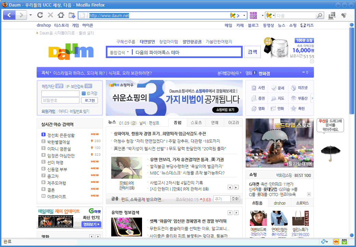Go to next news item with right arrow
The width and height of the screenshot is (356, 247).
[236, 187]
